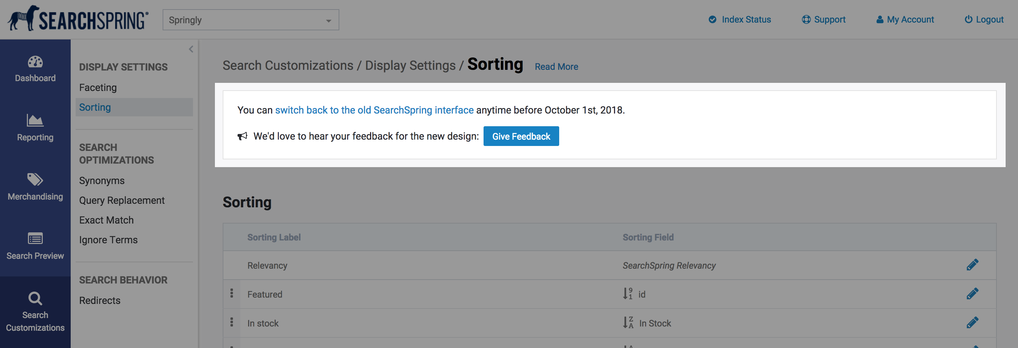
Task: Click the Give Feedback button
Action: (521, 136)
